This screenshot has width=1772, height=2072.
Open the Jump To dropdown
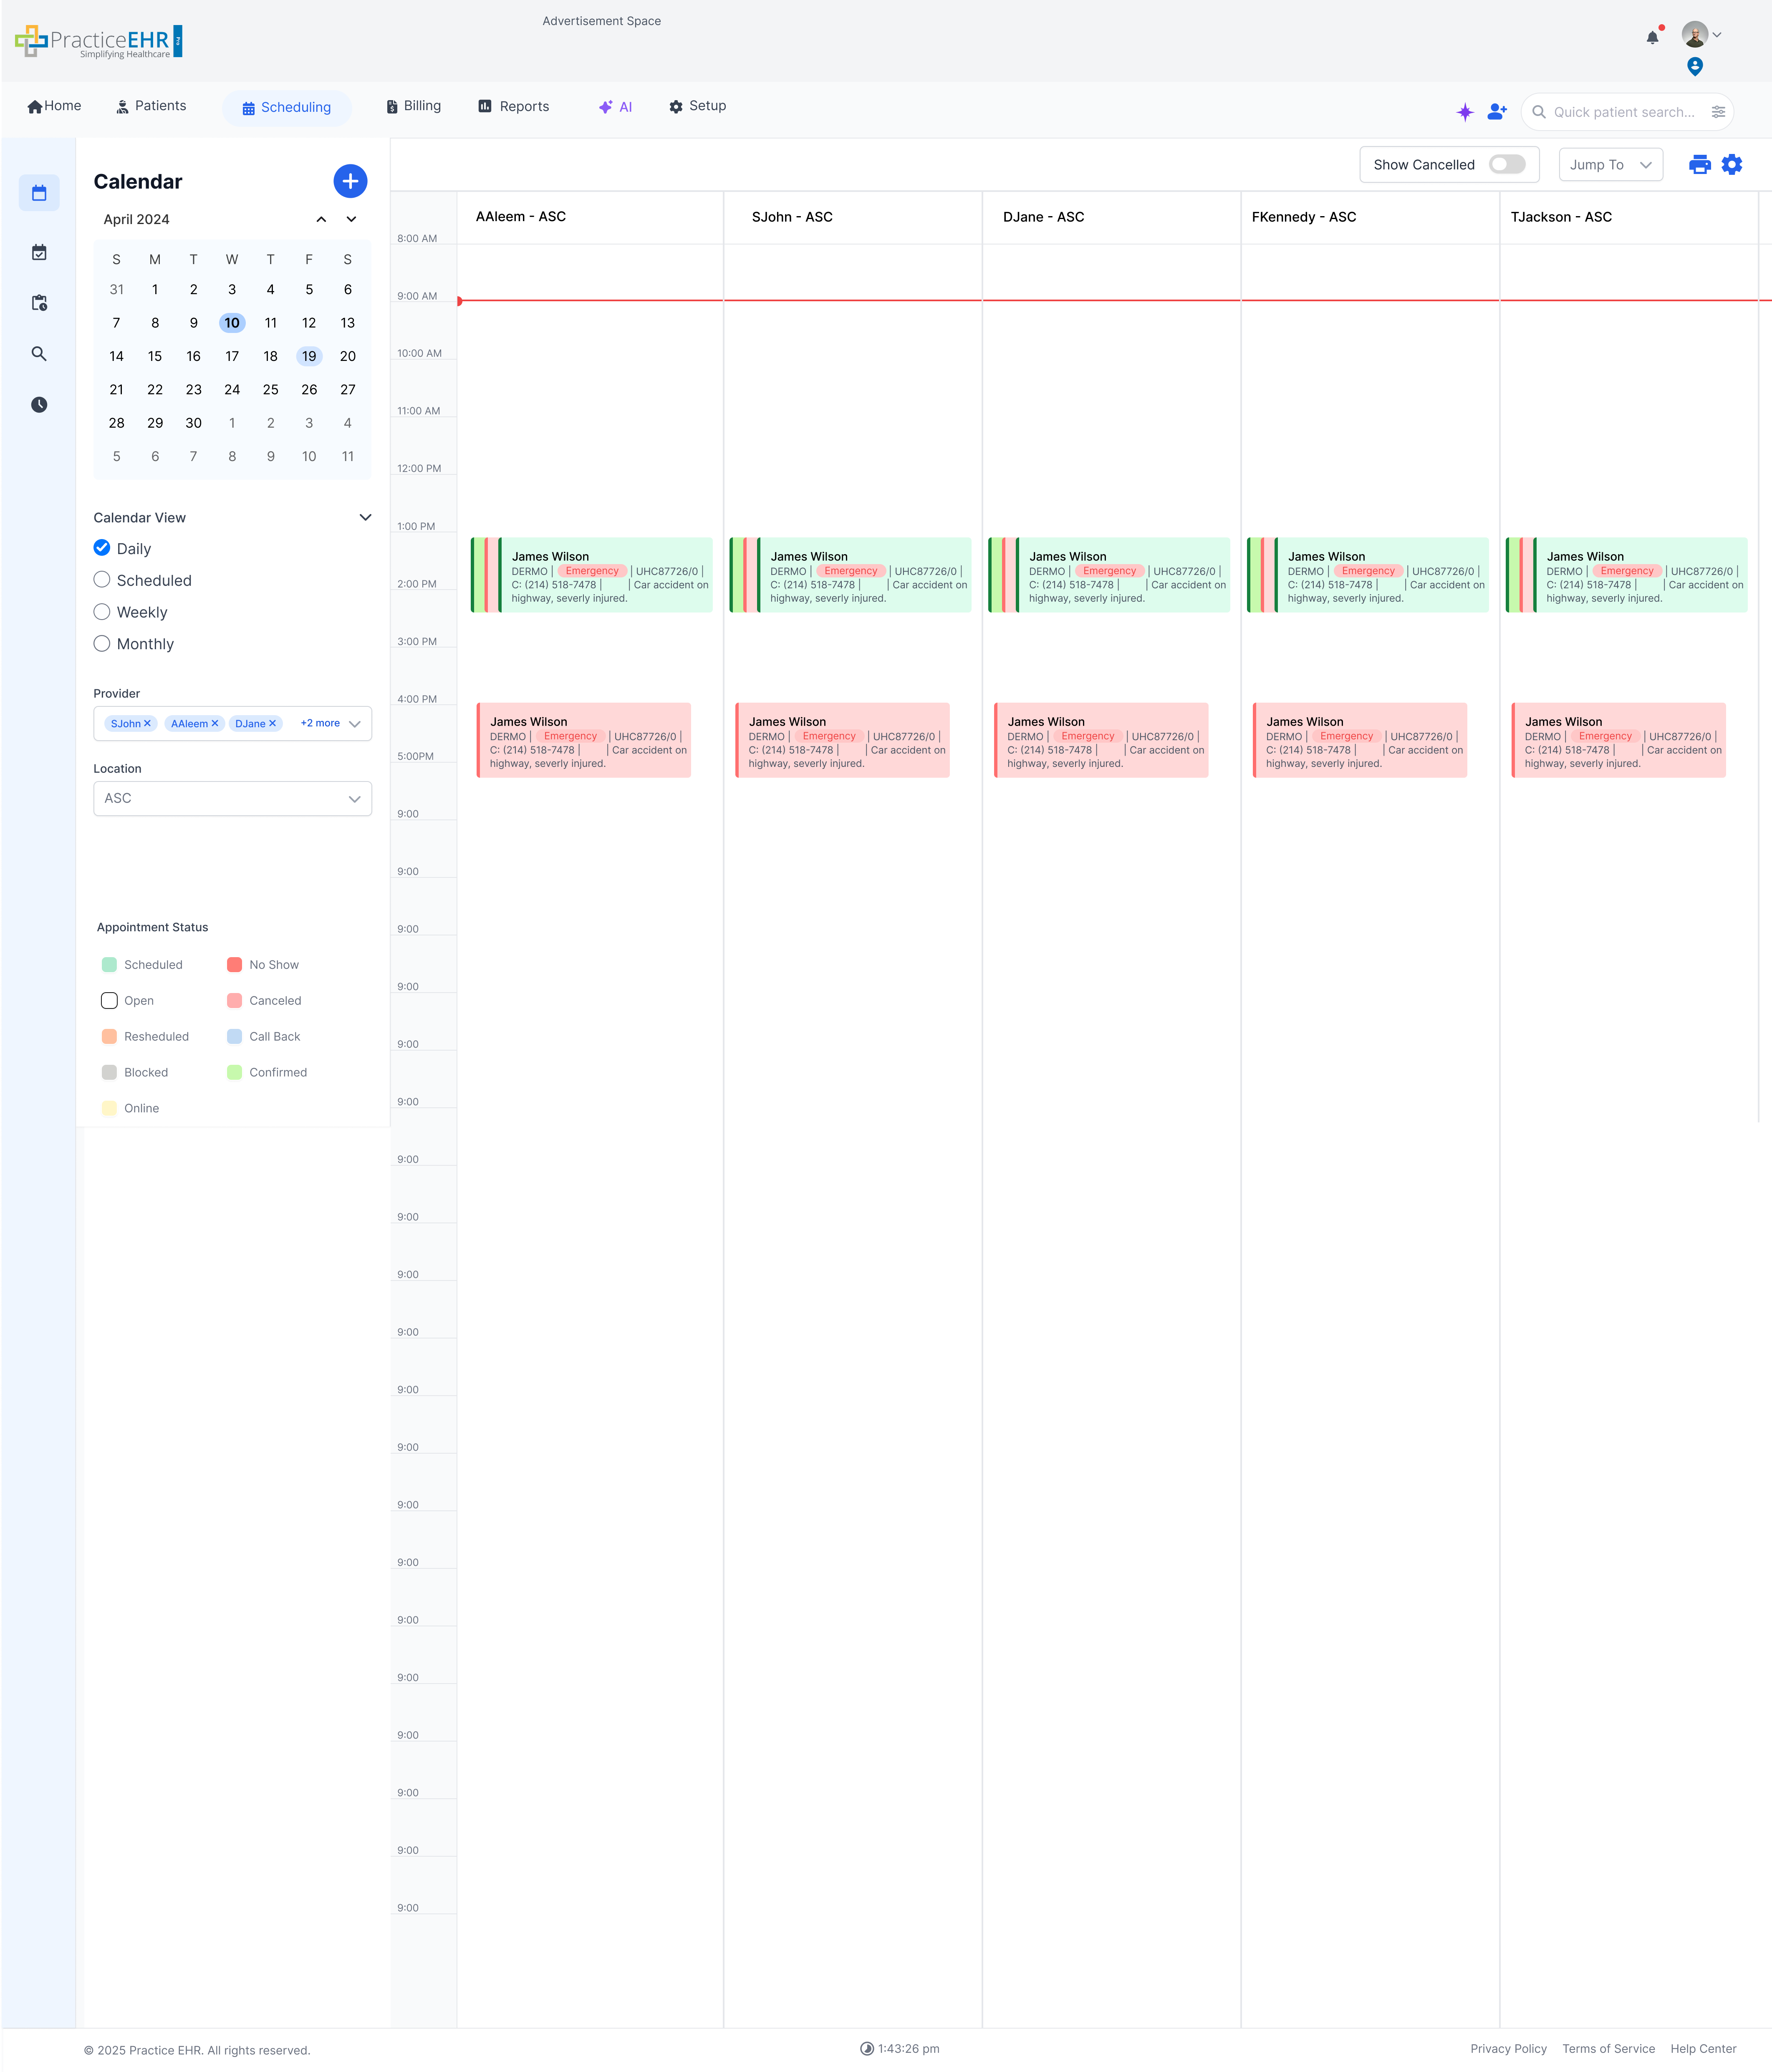[1610, 165]
